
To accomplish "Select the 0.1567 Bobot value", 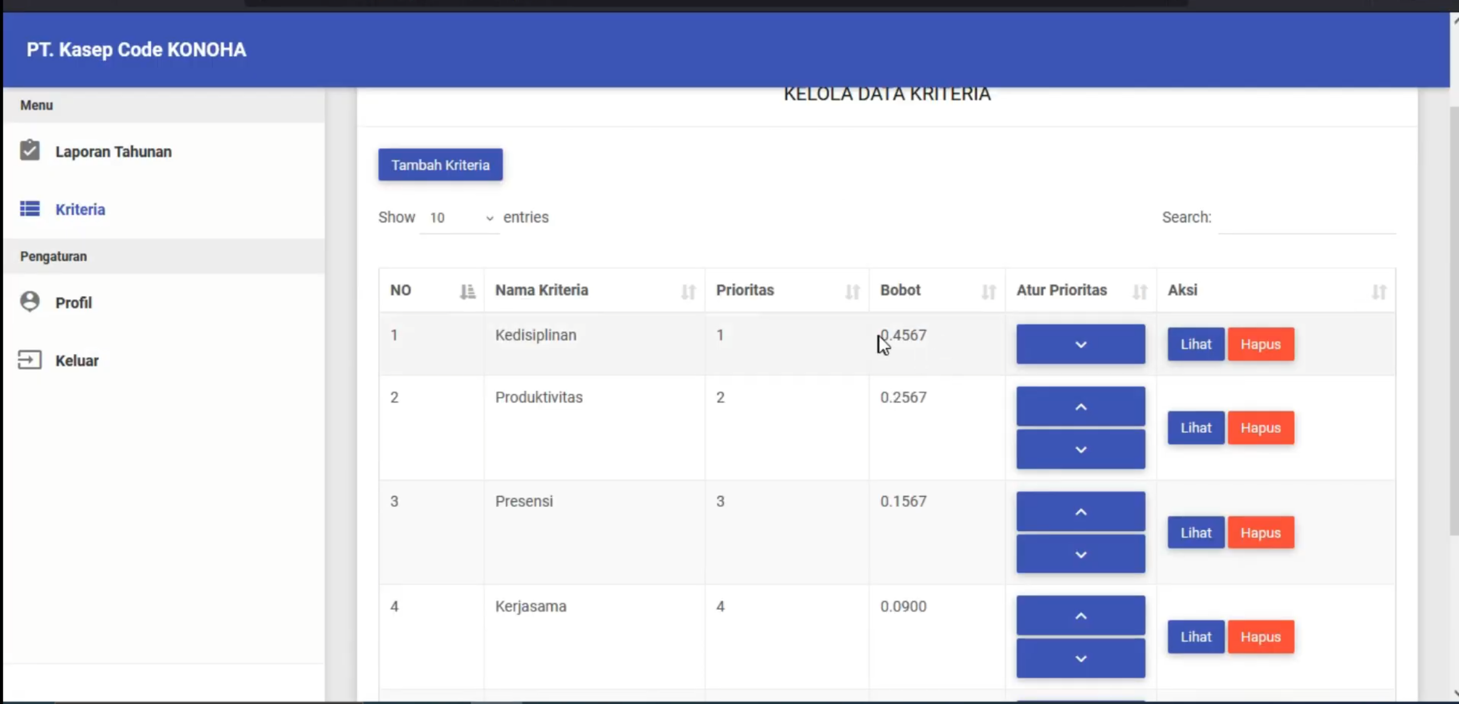I will pyautogui.click(x=903, y=501).
